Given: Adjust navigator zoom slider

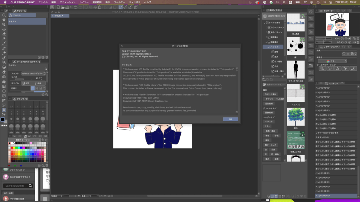Looking at the screenshot, I should point(324,39).
